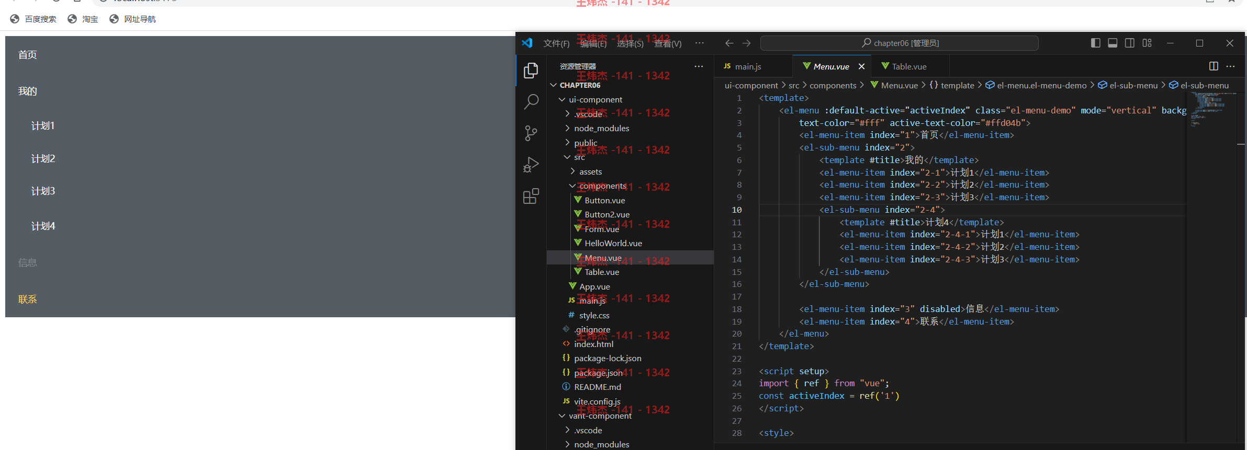Go back with the navigation arrow
The image size is (1247, 450).
[729, 43]
